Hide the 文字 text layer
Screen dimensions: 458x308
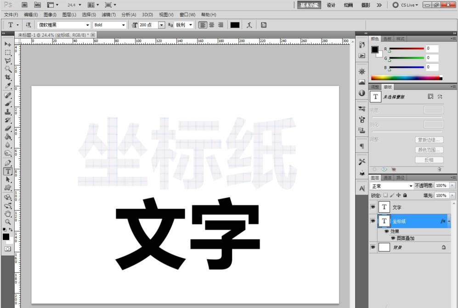click(x=373, y=207)
